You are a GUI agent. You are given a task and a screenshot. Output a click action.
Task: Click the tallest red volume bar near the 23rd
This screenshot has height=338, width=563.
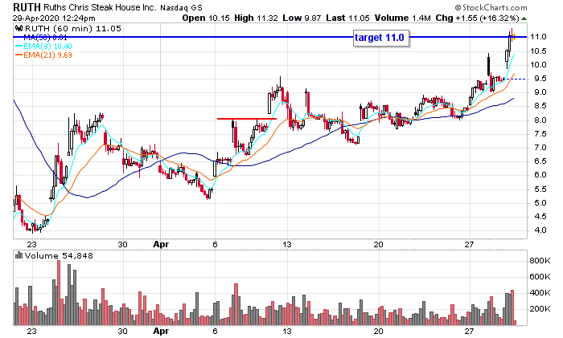[59, 293]
